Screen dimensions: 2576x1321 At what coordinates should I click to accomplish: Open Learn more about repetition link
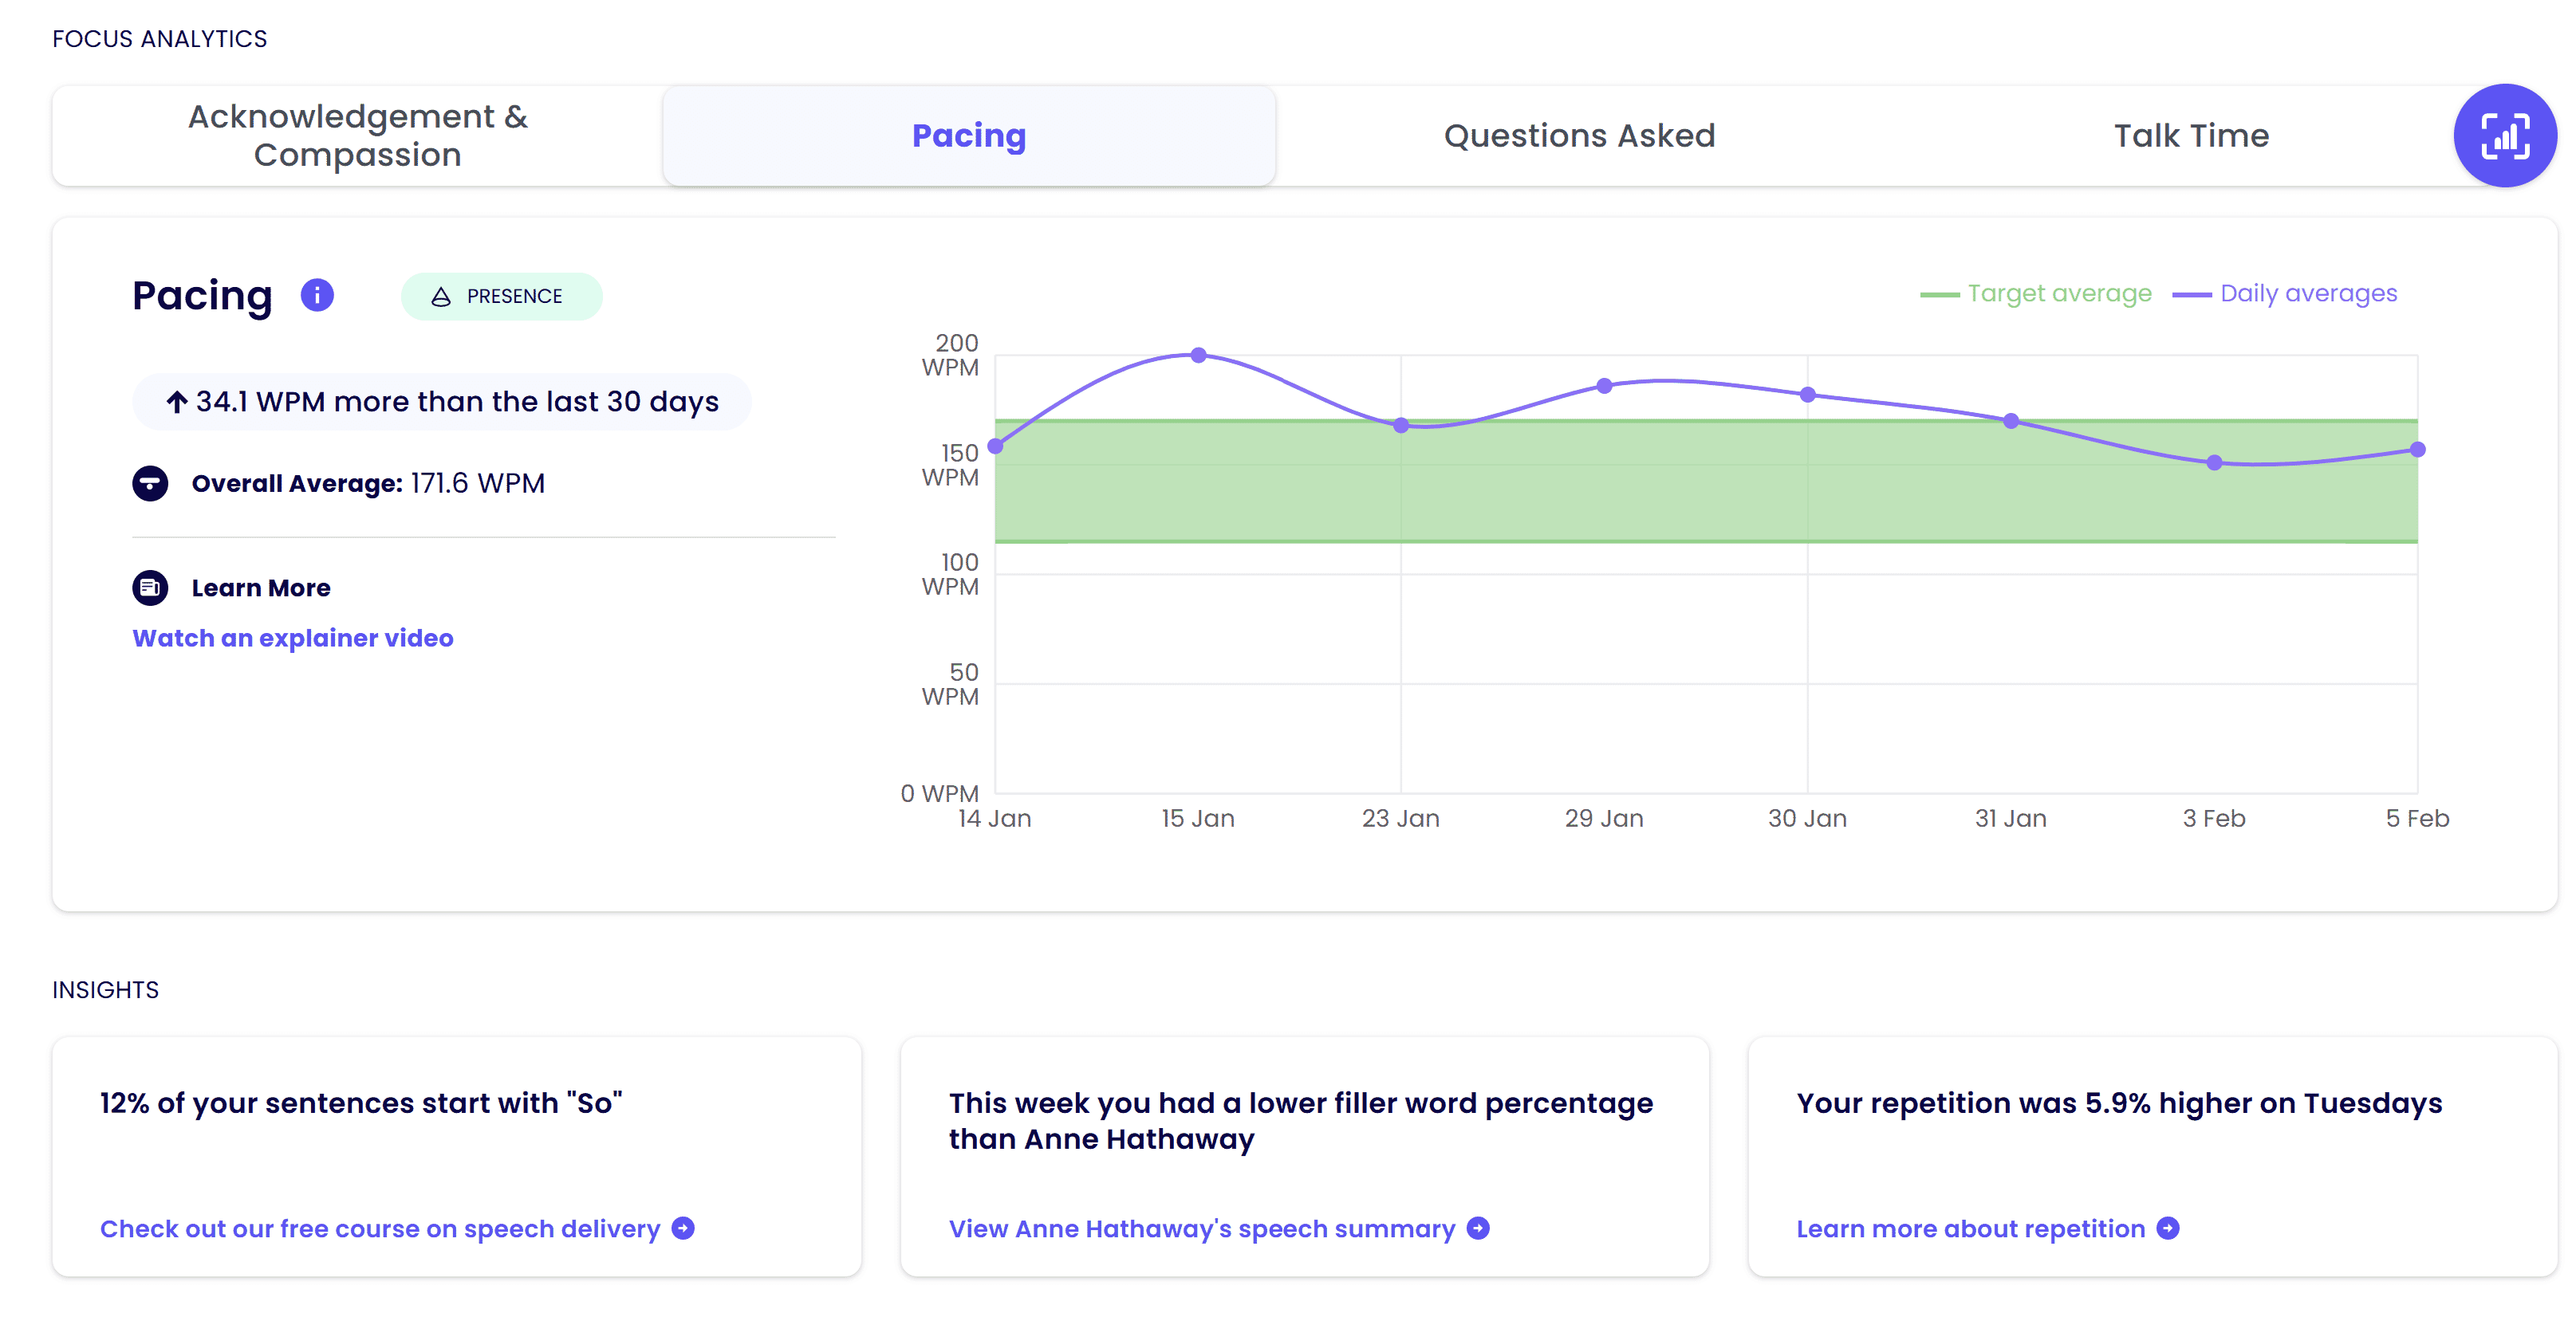point(1970,1228)
